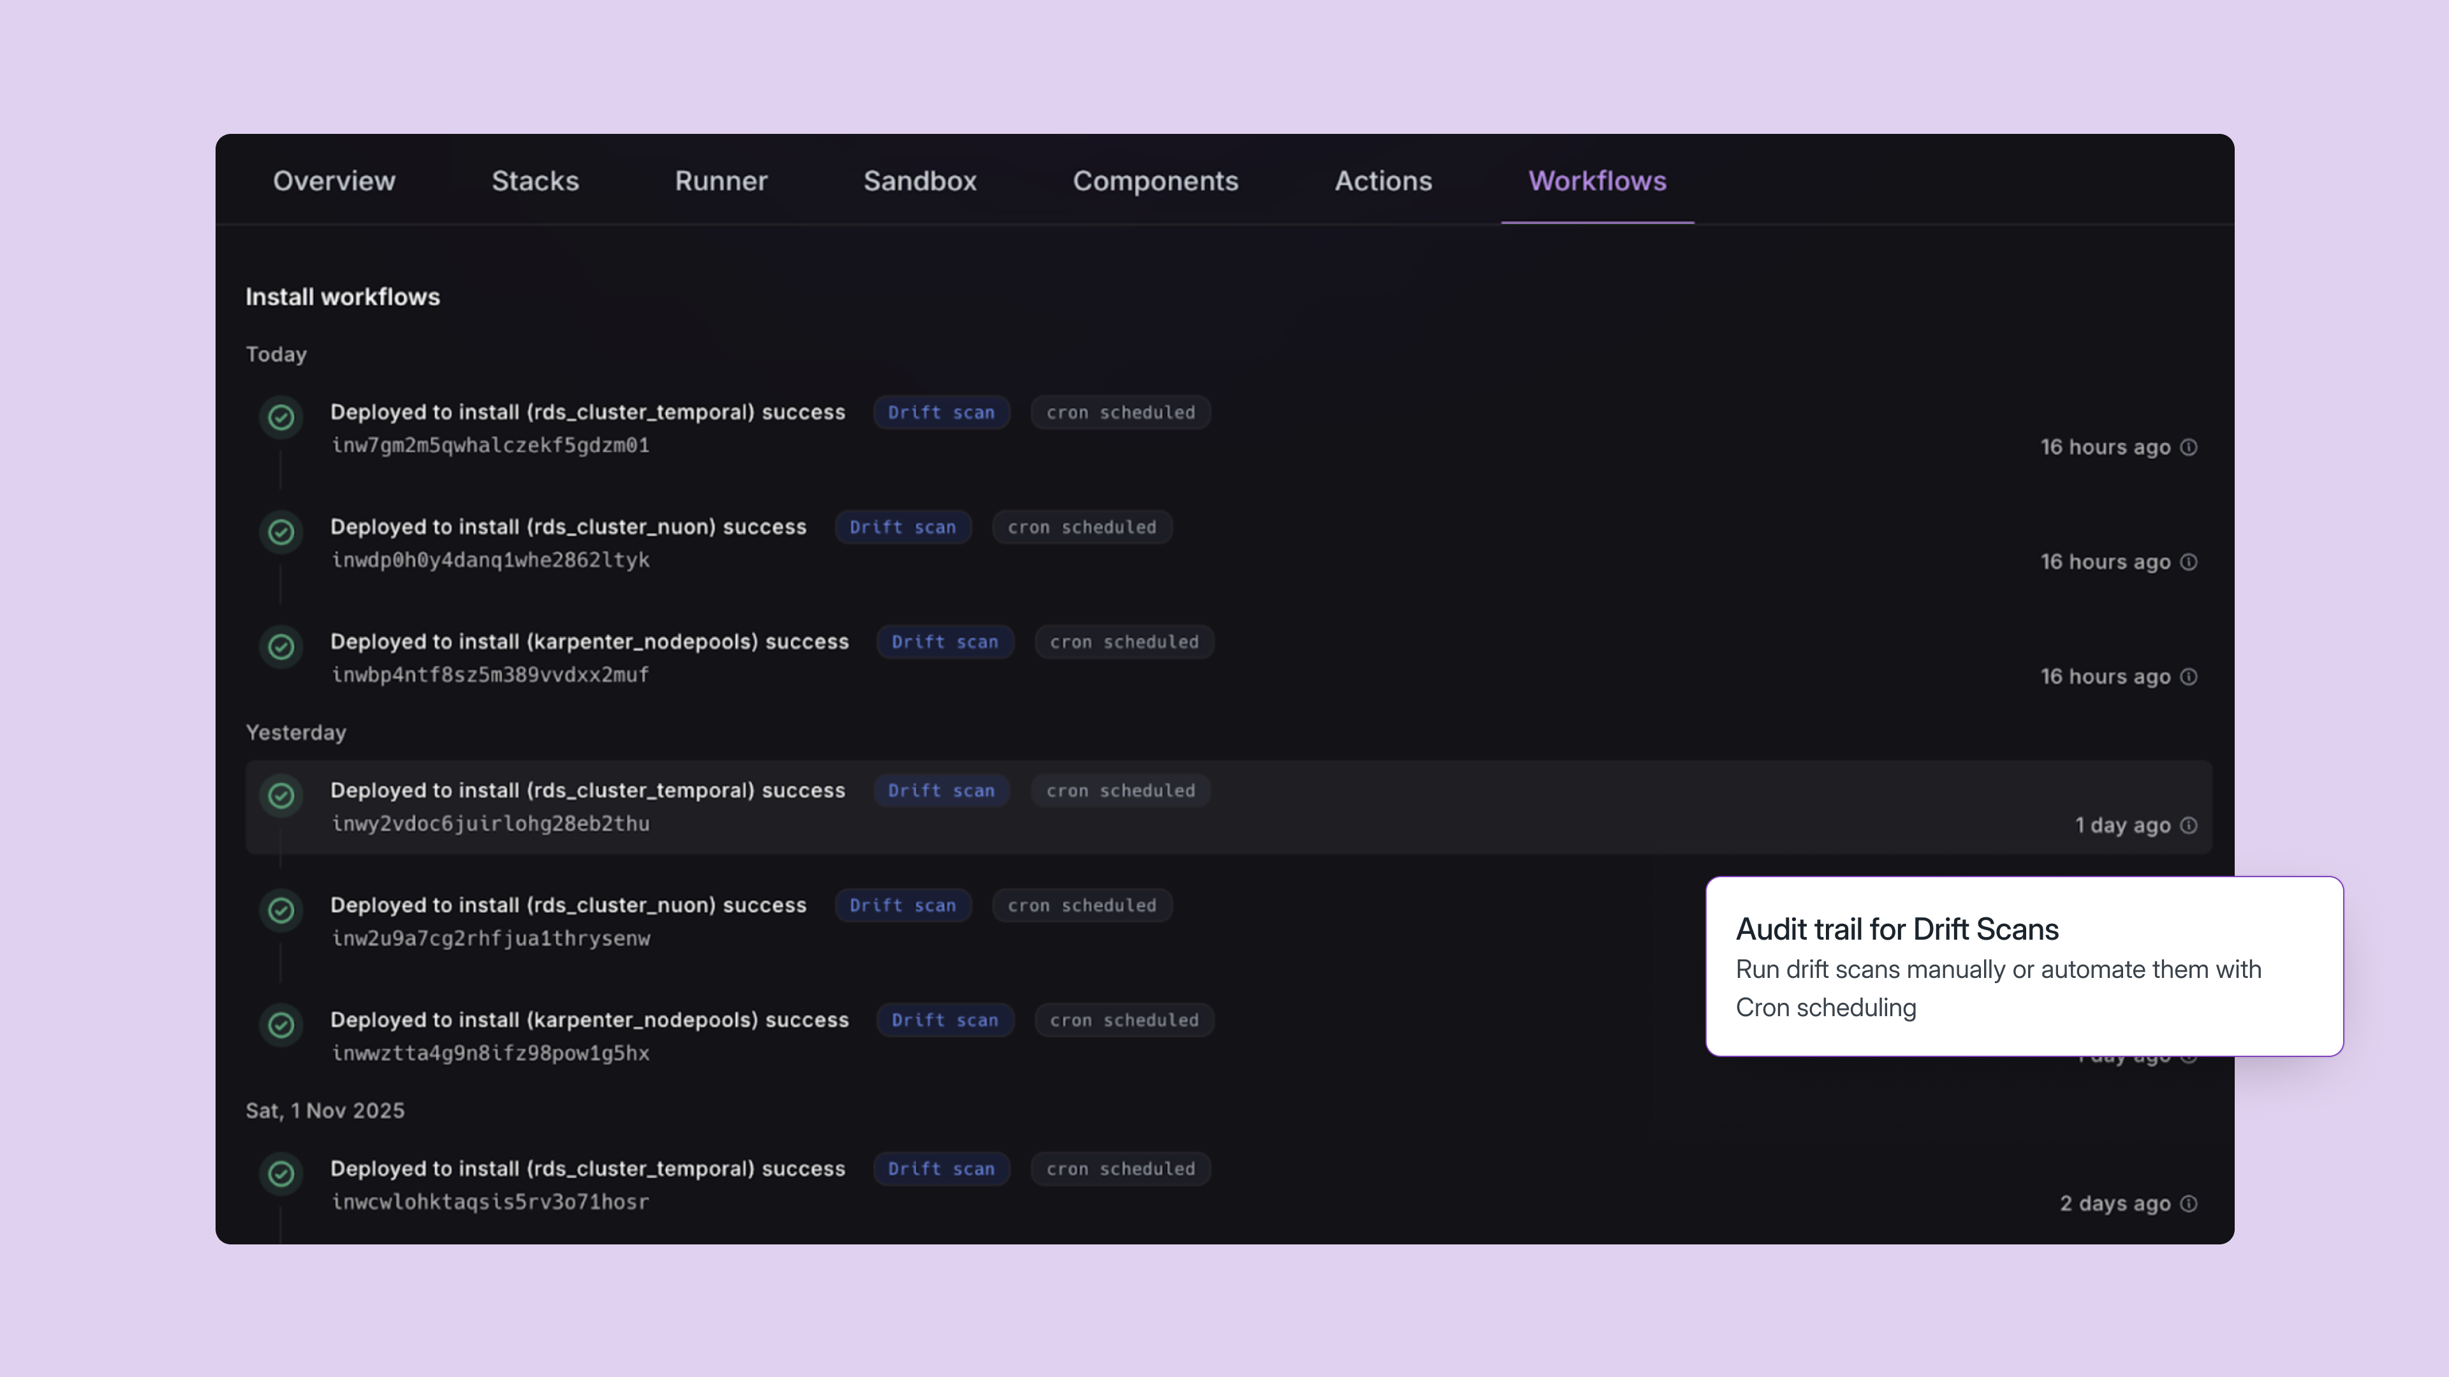
Task: Click workflow ID inwwztta4g9n8ifz98pow1g5hx
Action: [490, 1054]
